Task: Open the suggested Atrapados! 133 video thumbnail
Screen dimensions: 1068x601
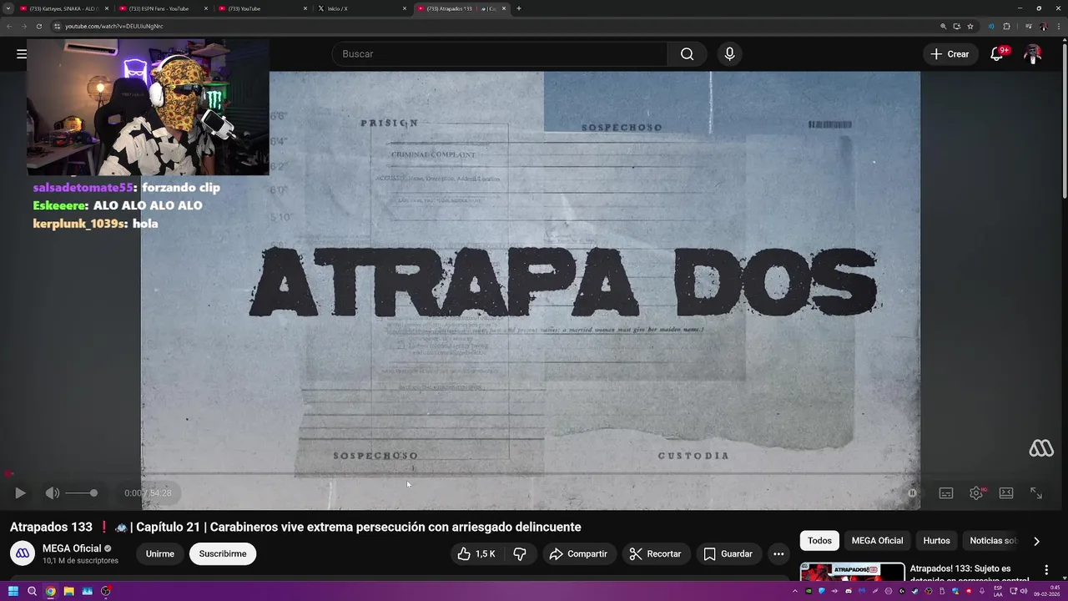Action: coord(852,572)
